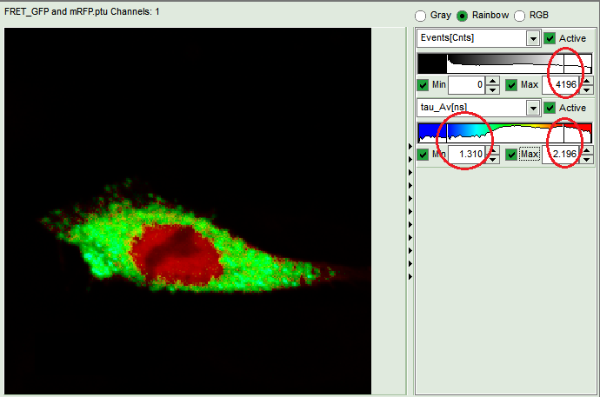
Task: Select the Gray color mode radio button
Action: coord(421,16)
